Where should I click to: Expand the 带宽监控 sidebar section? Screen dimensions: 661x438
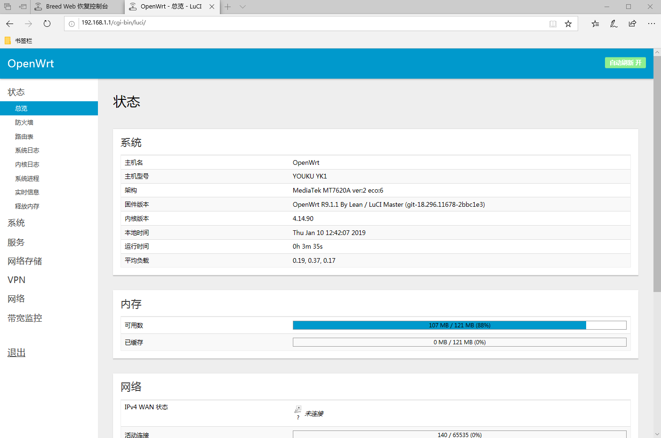pyautogui.click(x=25, y=318)
